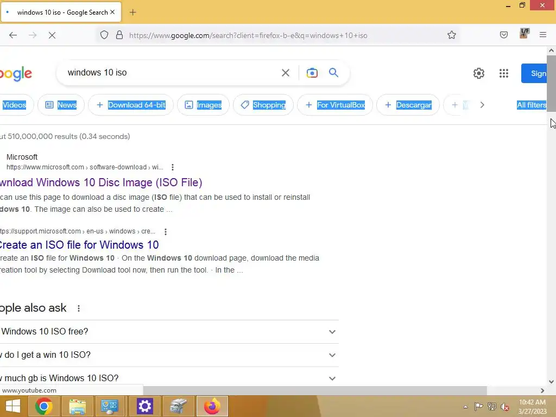Image resolution: width=556 pixels, height=417 pixels.
Task: Open a new tab with the plus button
Action: (x=132, y=12)
